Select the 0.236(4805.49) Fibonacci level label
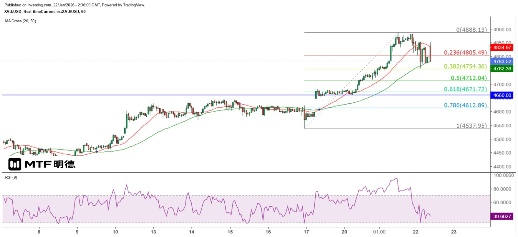 [x=465, y=52]
